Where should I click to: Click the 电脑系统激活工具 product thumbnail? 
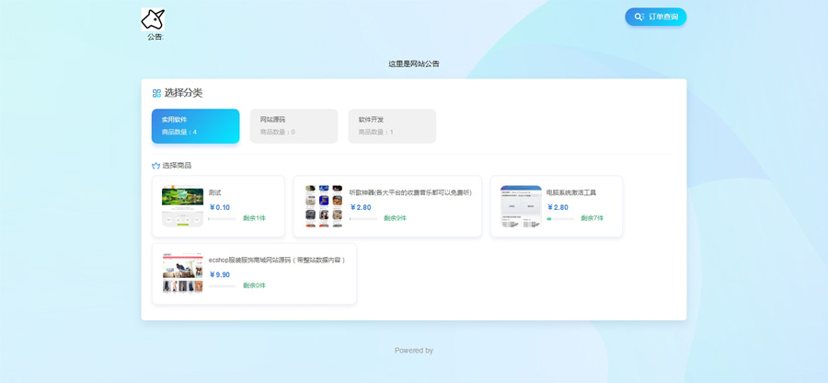521,206
